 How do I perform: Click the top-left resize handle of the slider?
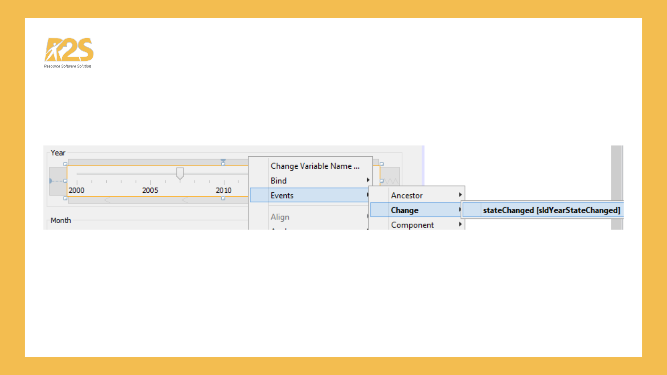coord(65,164)
